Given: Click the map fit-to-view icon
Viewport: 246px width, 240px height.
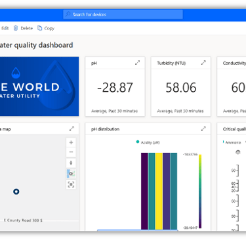Looking at the screenshot, I should click(71, 184).
